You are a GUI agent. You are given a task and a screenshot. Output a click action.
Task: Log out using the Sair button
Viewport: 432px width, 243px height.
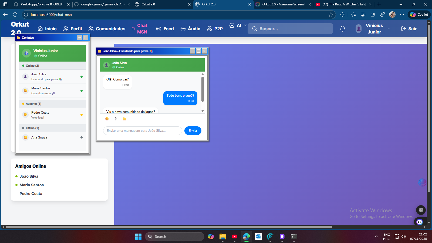pyautogui.click(x=409, y=29)
